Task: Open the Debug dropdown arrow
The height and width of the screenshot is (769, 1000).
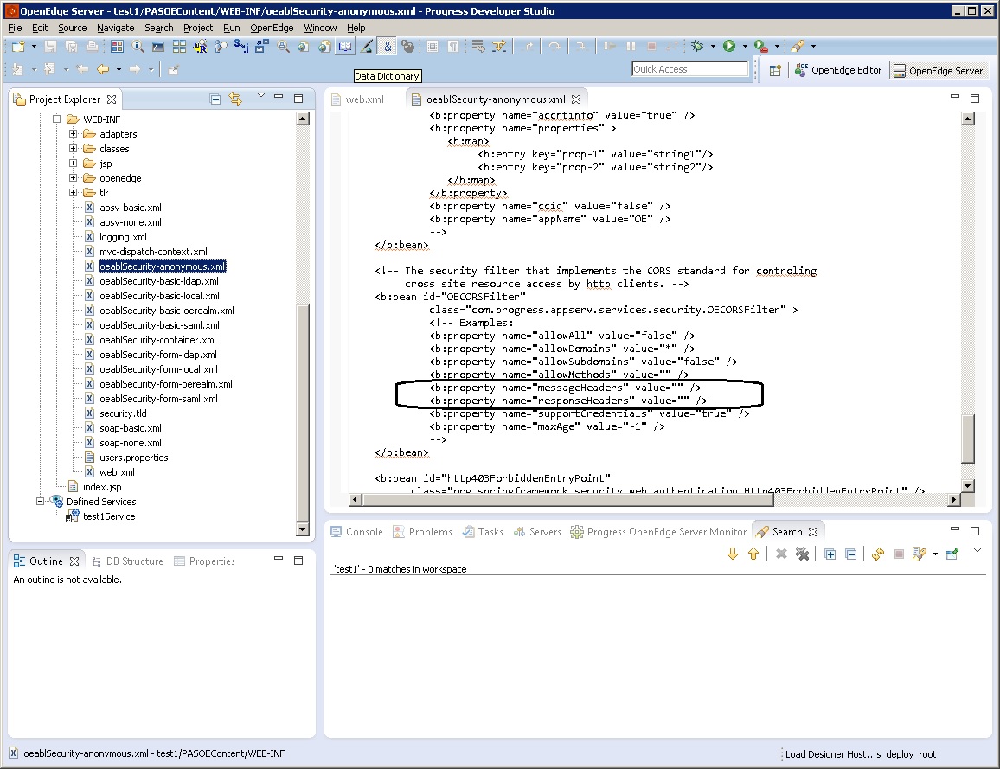Action: pos(713,46)
